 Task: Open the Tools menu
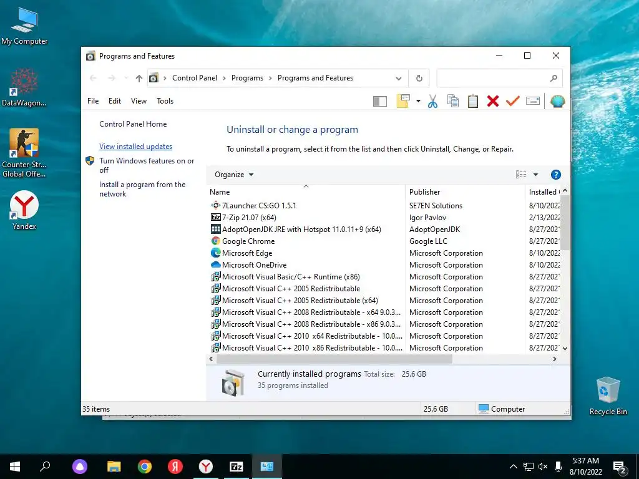[x=165, y=101]
